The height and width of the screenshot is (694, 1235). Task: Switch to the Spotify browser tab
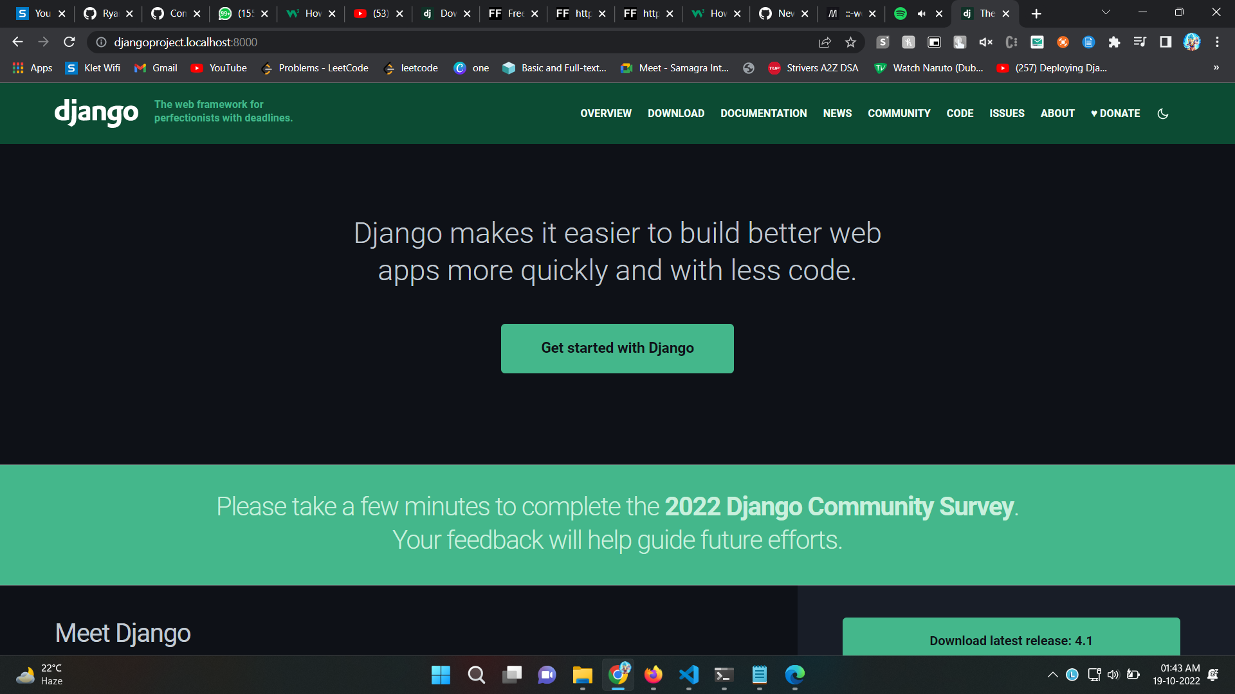(901, 13)
